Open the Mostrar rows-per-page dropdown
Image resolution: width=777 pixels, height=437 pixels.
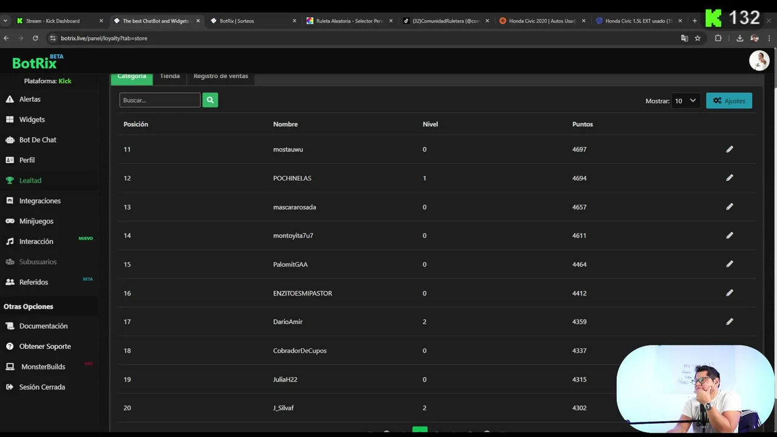[x=685, y=101]
